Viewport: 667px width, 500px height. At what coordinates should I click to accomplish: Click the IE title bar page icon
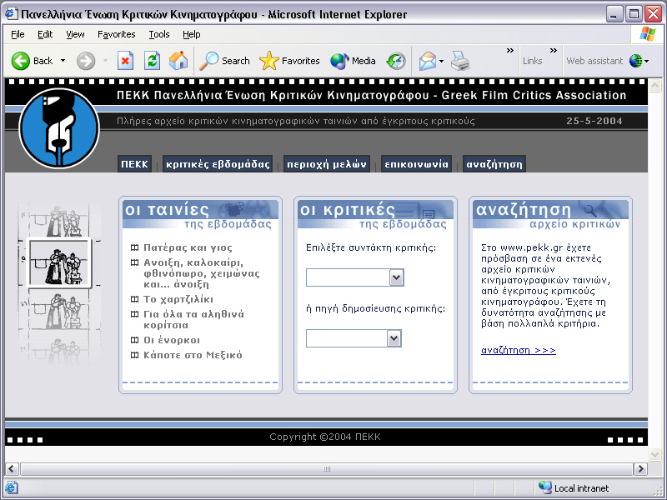(11, 14)
